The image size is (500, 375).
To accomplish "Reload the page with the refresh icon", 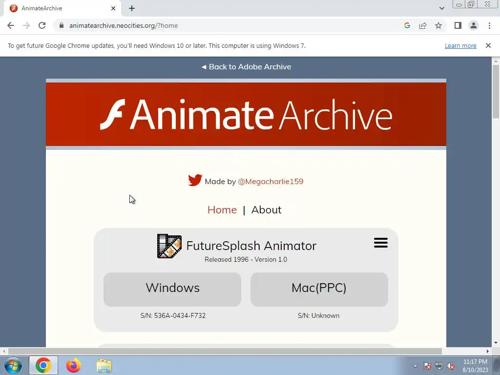I will (42, 25).
